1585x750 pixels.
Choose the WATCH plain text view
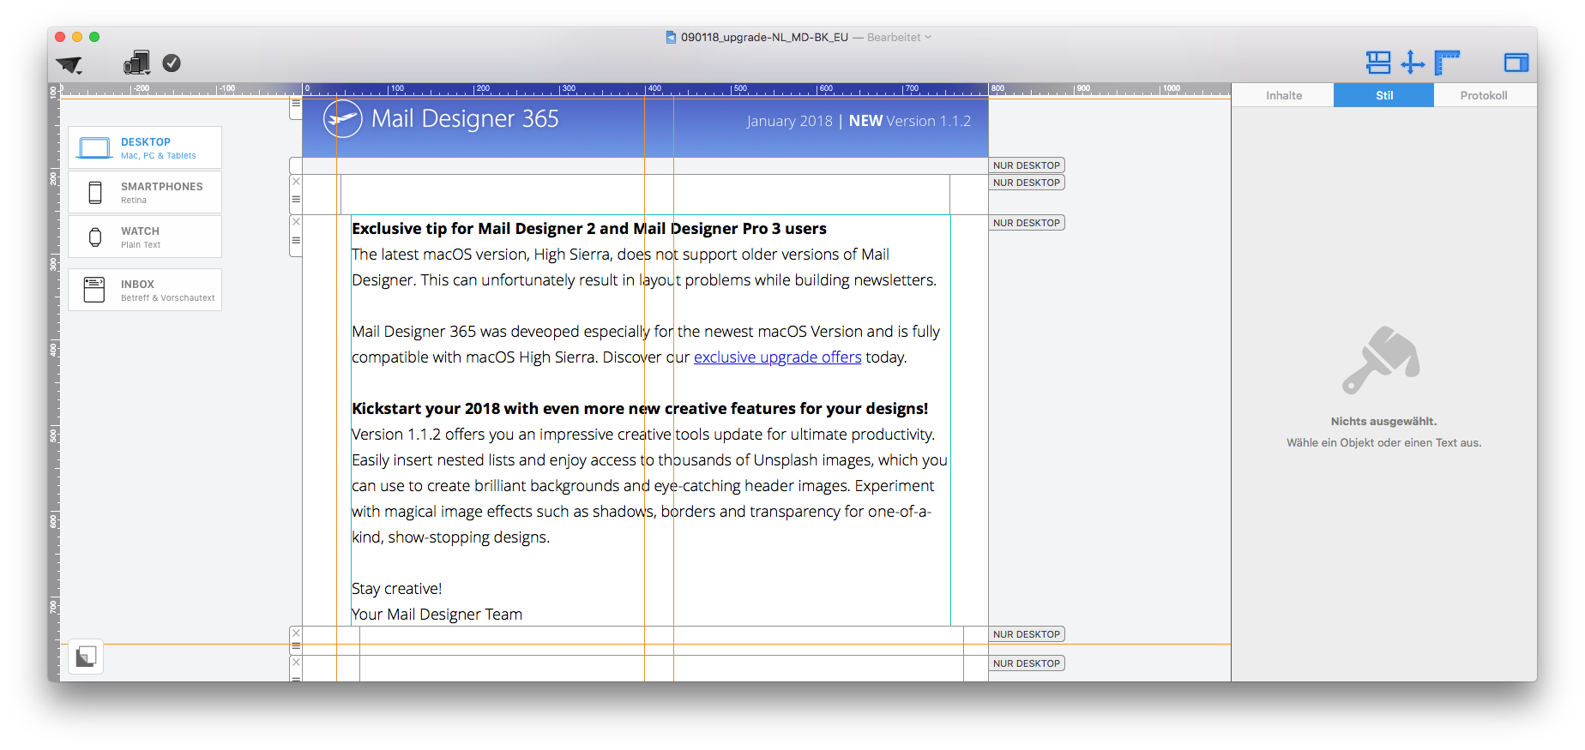tap(145, 237)
